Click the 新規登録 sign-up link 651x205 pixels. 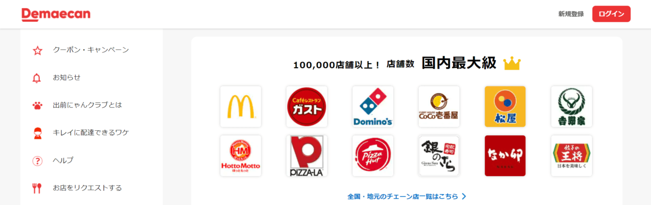pyautogui.click(x=571, y=14)
